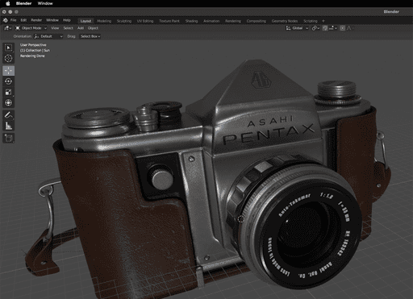Activate the Scale tool
The image size is (413, 299).
point(8,92)
